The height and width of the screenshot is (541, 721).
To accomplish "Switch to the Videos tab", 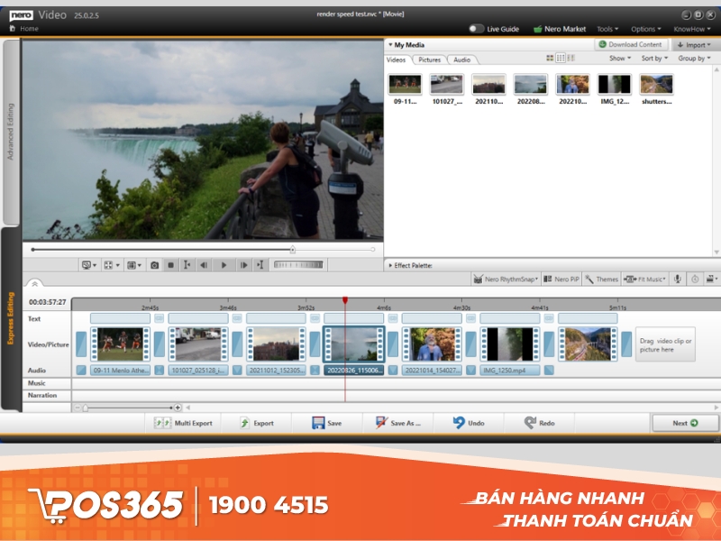I will 396,60.
